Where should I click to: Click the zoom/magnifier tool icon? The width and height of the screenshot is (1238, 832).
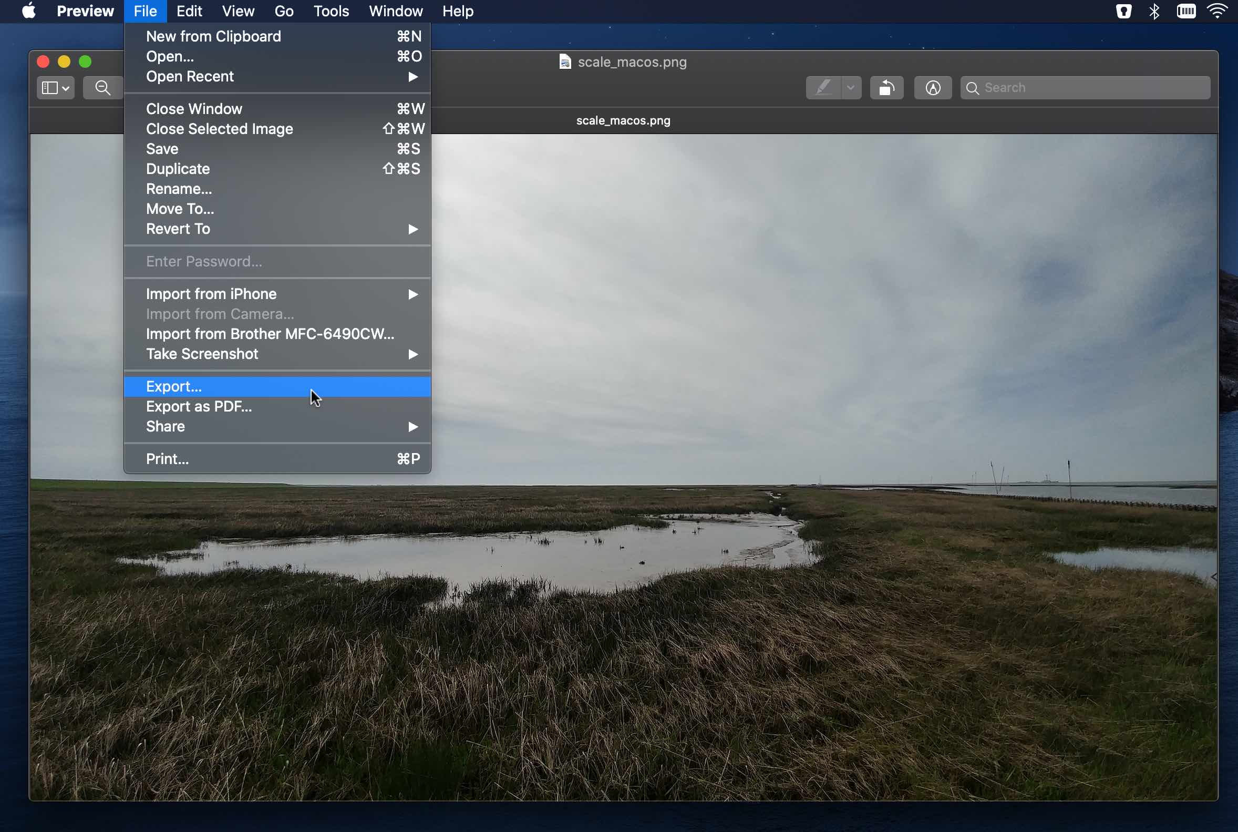click(103, 86)
